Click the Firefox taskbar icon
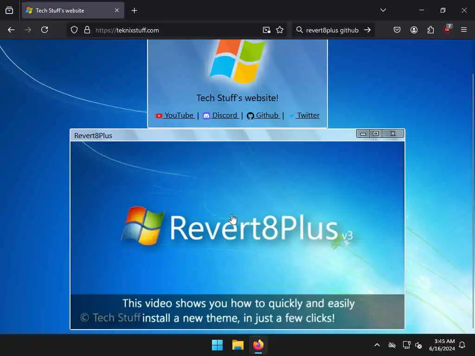This screenshot has width=475, height=356. click(258, 345)
